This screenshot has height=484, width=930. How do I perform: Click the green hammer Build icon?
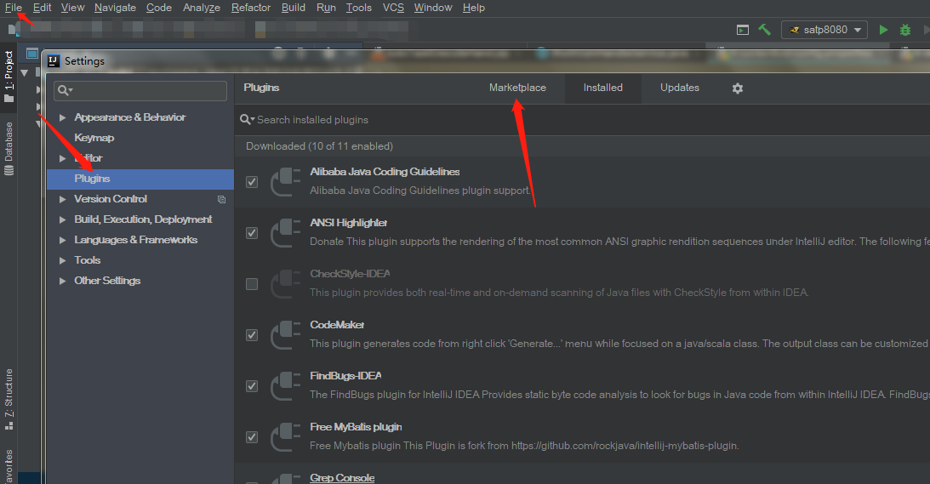pyautogui.click(x=765, y=30)
